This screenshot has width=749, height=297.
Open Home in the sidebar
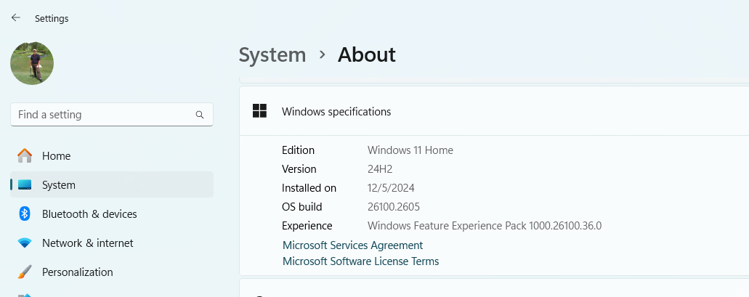[x=112, y=155]
